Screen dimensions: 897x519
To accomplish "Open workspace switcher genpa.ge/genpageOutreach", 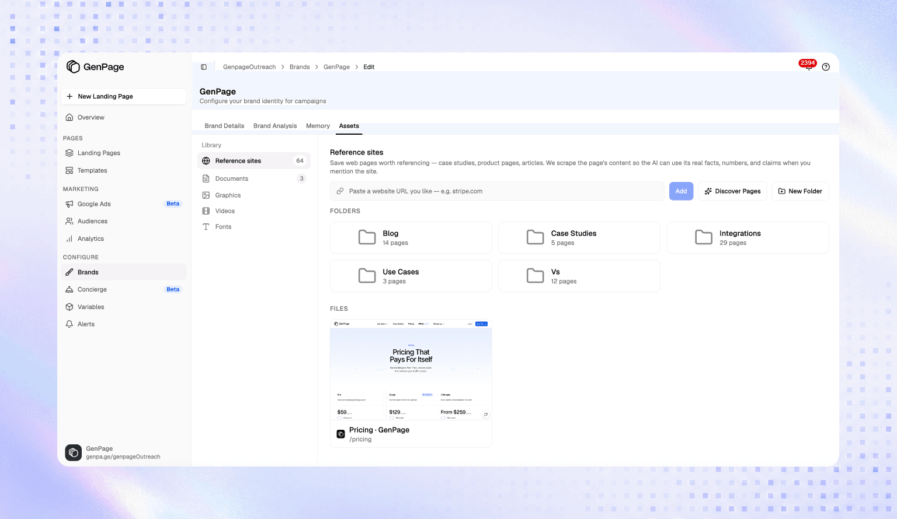I will point(124,453).
